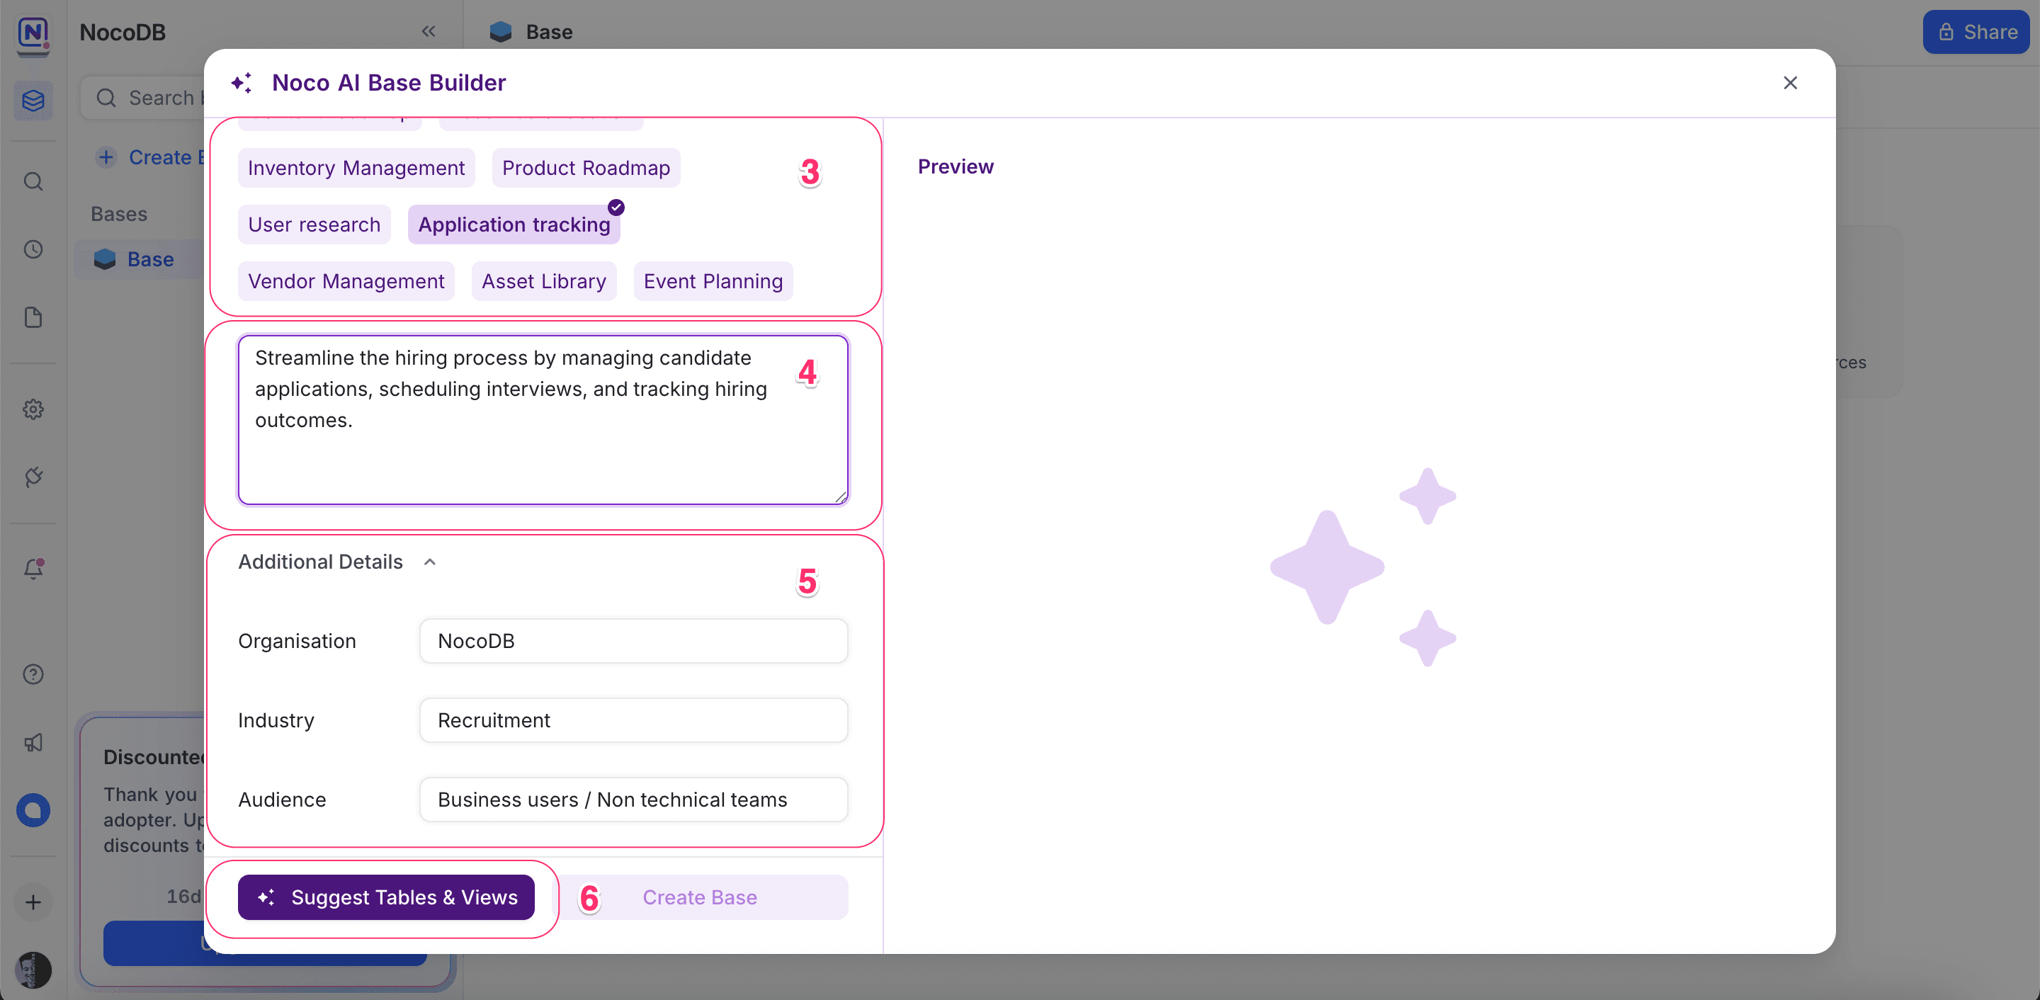Open the help question mark icon
2040x1000 pixels.
(33, 674)
